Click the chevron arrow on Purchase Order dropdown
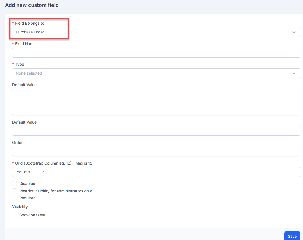303x240 pixels. point(294,32)
